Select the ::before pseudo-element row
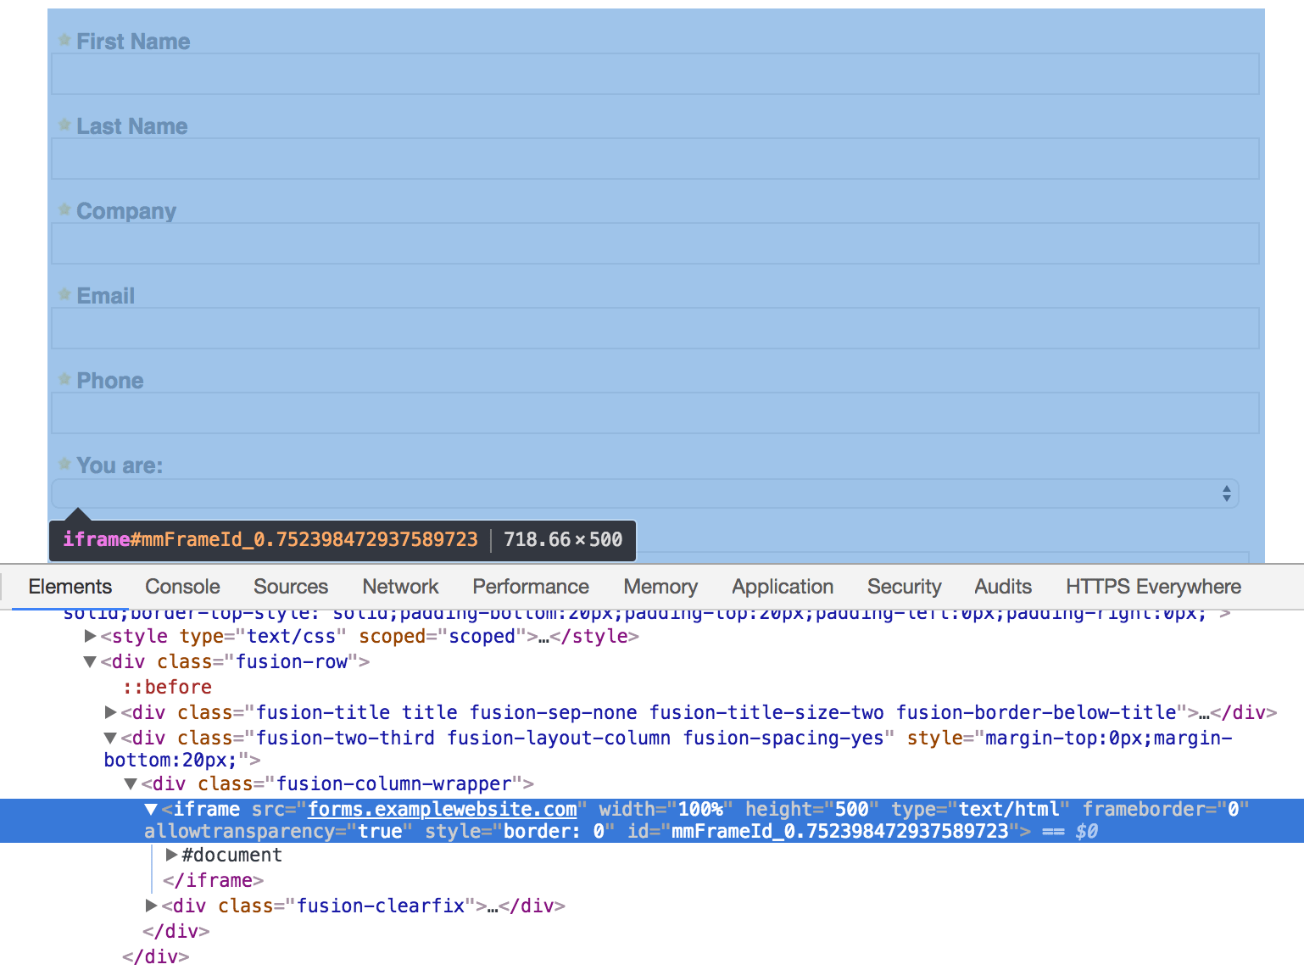This screenshot has height=970, width=1304. pos(167,687)
